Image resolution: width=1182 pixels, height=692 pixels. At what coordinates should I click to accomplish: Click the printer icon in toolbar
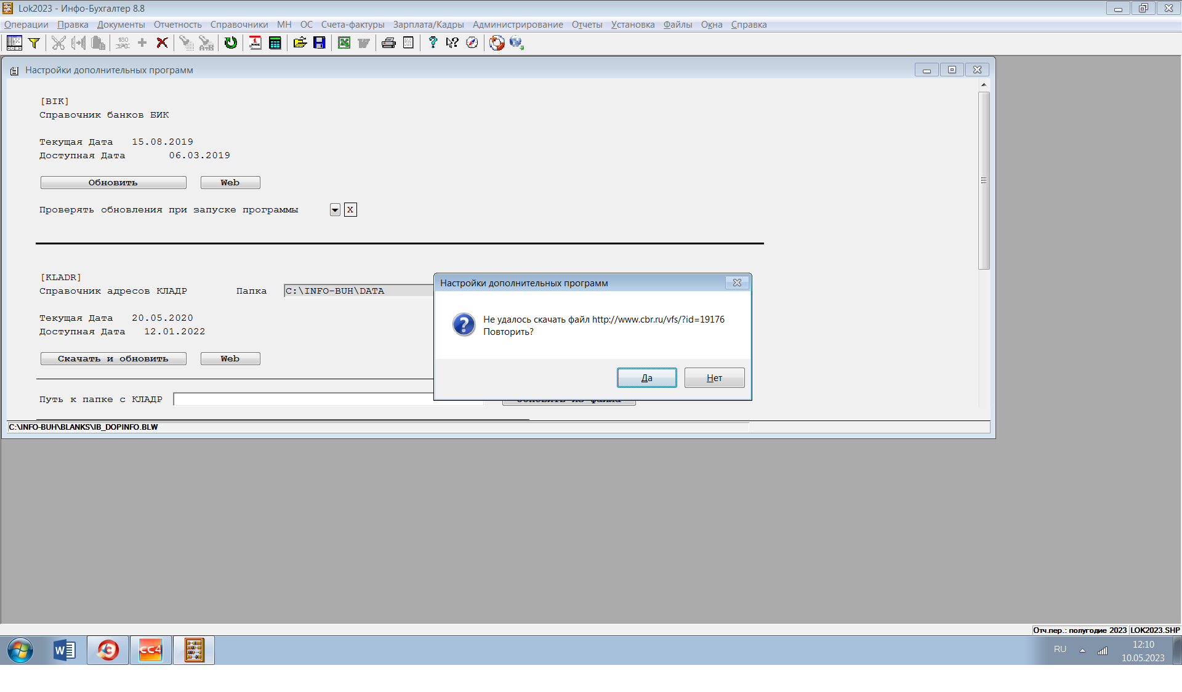pyautogui.click(x=388, y=42)
